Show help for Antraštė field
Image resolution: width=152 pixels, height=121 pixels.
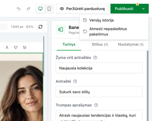[x=75, y=81]
